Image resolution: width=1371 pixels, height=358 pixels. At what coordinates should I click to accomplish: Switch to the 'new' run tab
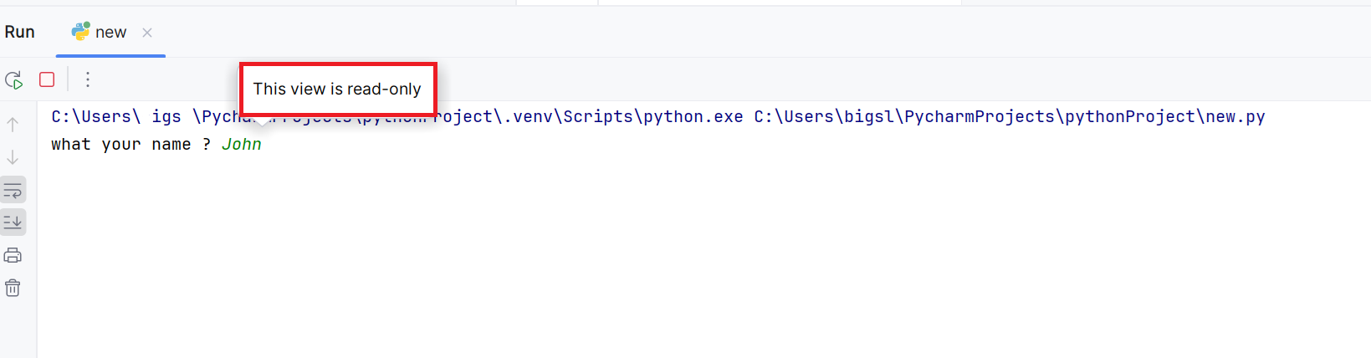[x=110, y=33]
